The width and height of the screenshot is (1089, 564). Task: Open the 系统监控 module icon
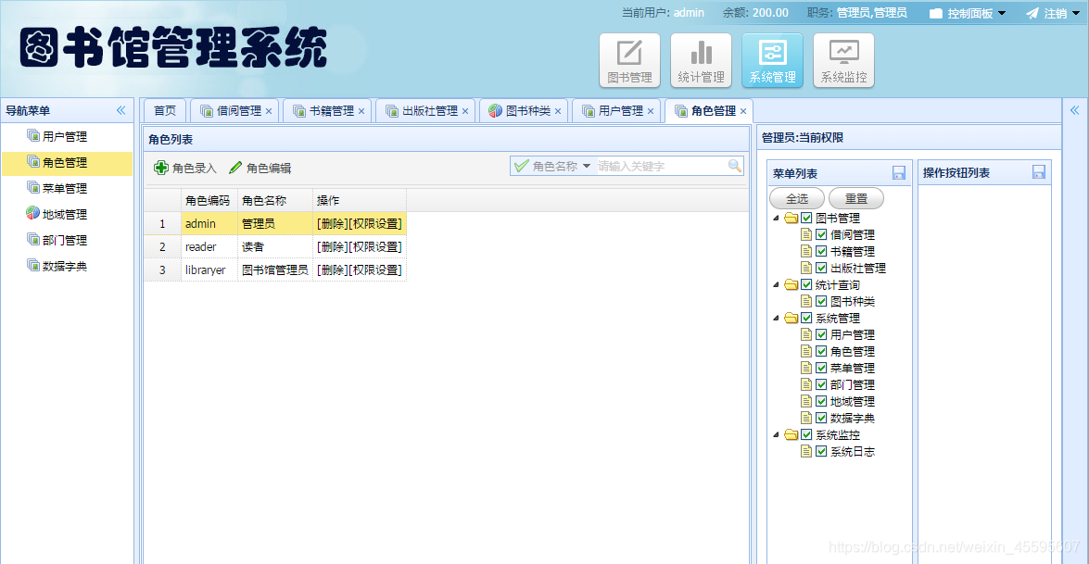click(843, 58)
